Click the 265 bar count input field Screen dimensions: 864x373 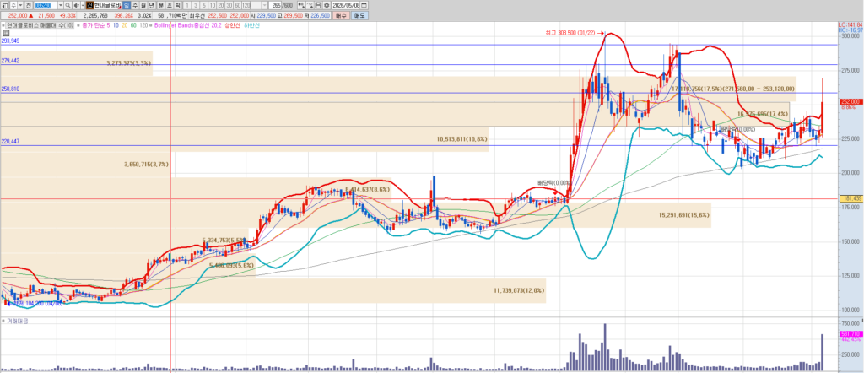coord(275,5)
